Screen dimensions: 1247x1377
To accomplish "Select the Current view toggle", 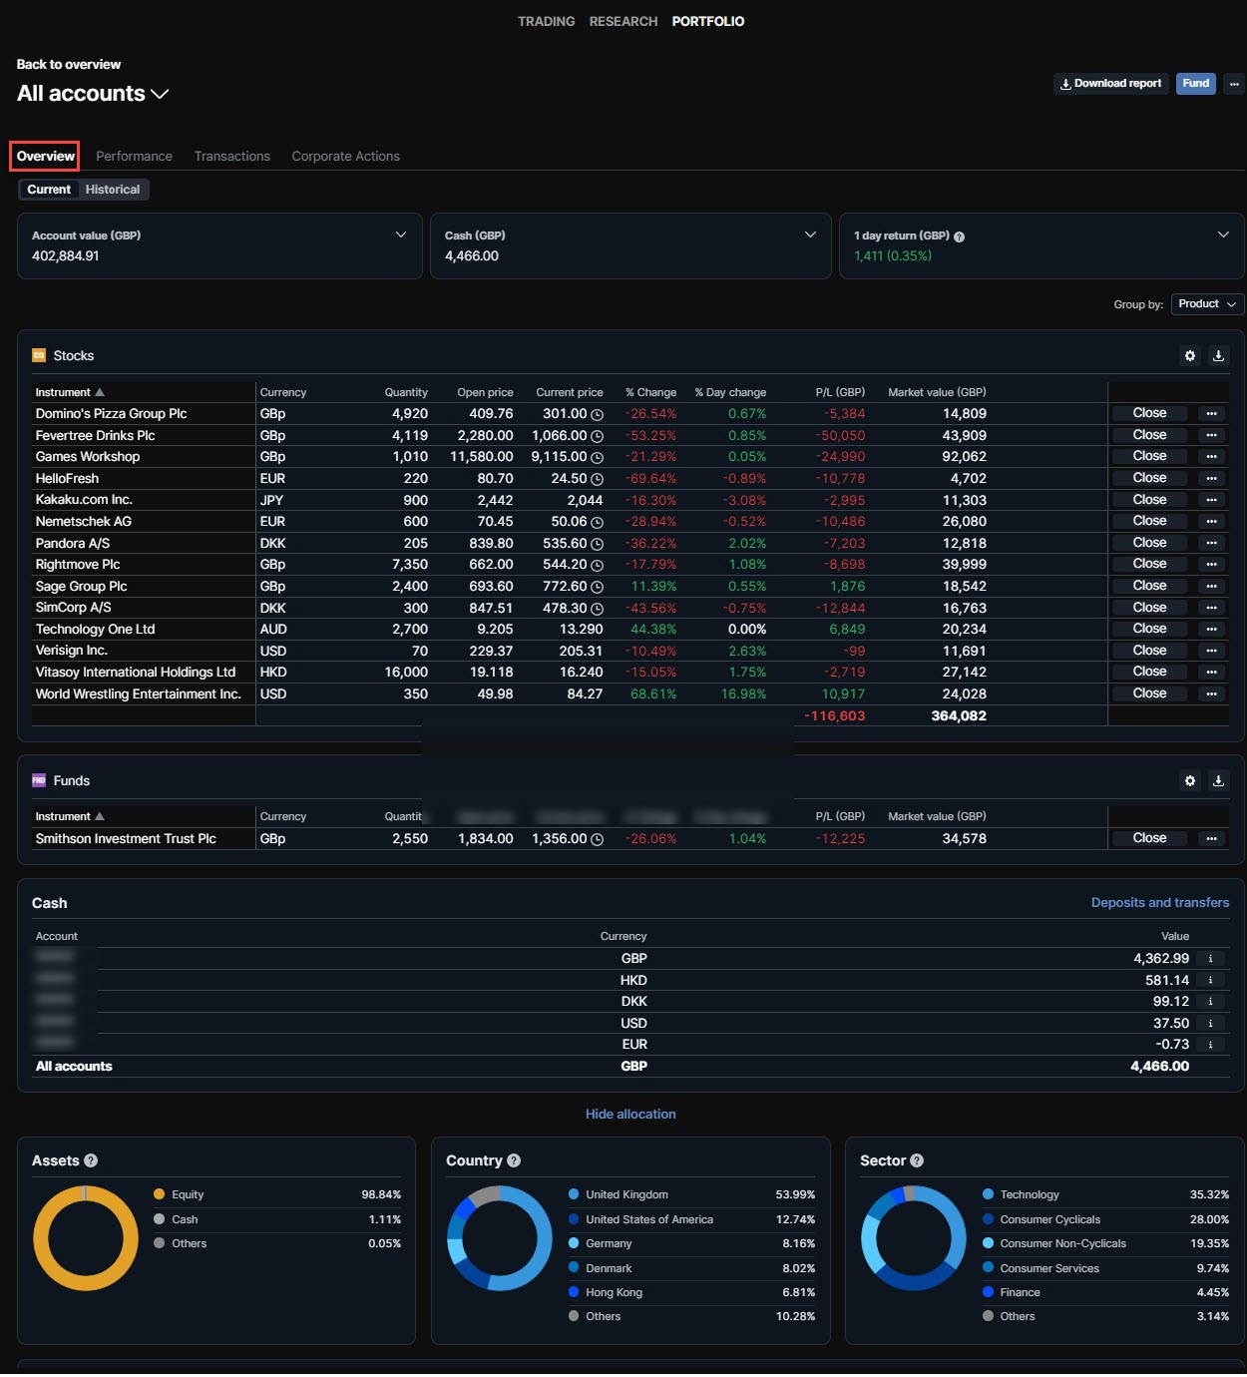I will coord(49,190).
